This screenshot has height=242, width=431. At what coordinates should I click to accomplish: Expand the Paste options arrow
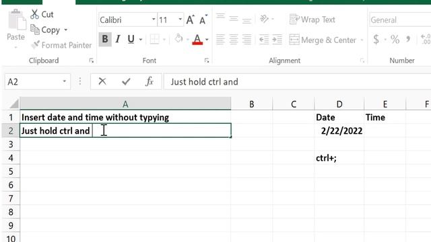[x=15, y=47]
